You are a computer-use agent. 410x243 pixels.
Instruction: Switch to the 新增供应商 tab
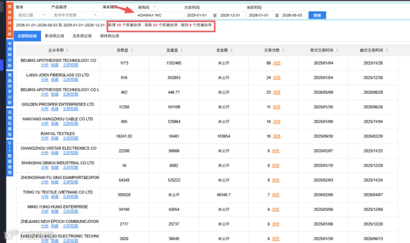(x=54, y=36)
